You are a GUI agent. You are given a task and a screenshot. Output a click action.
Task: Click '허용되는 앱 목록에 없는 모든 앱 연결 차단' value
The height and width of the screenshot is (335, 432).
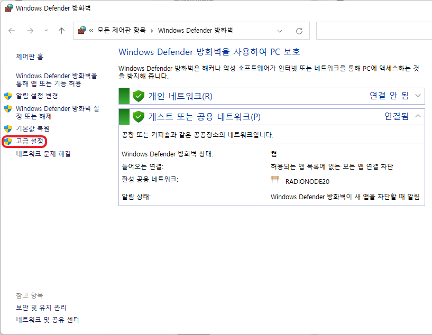pos(332,166)
